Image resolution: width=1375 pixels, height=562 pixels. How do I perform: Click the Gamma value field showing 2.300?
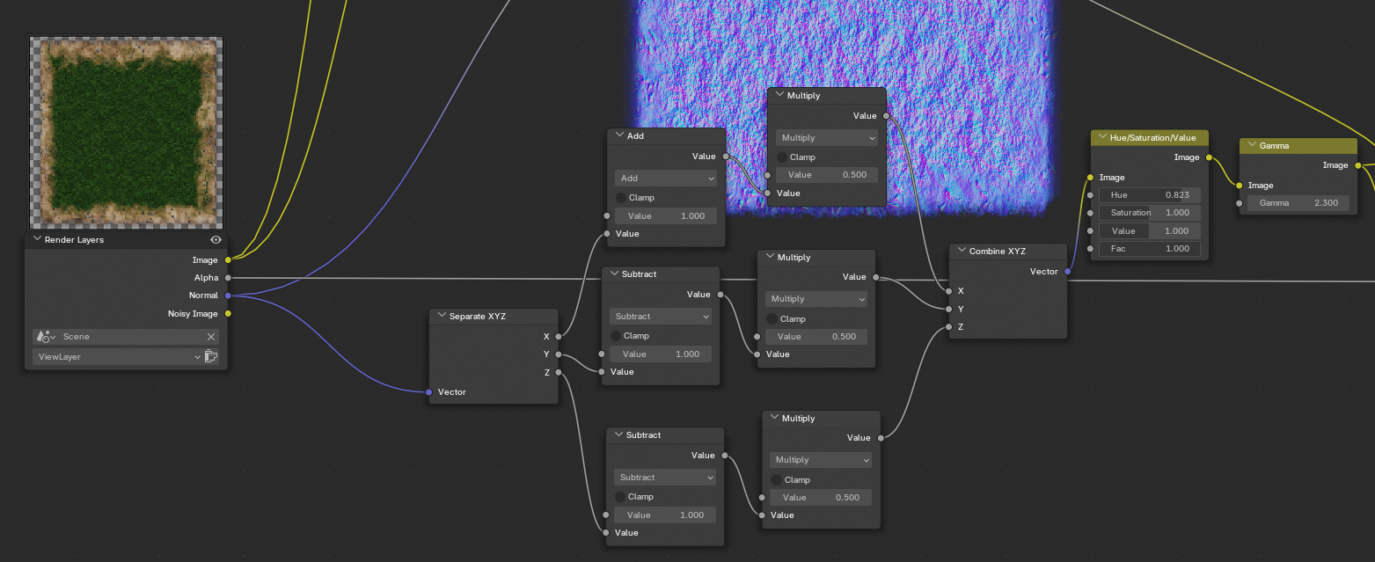pyautogui.click(x=1298, y=203)
